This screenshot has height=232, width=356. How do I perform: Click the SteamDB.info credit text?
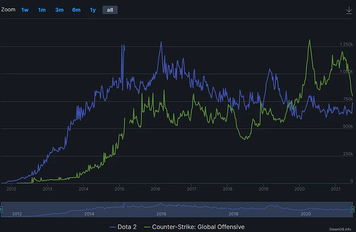coord(340,229)
